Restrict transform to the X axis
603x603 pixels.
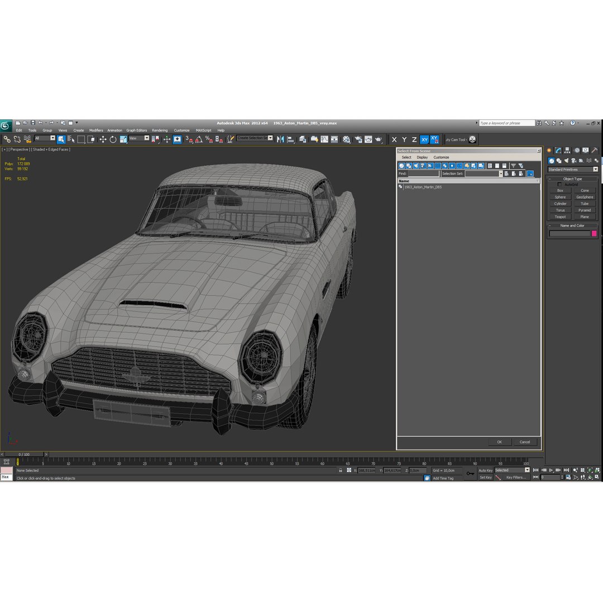click(394, 140)
